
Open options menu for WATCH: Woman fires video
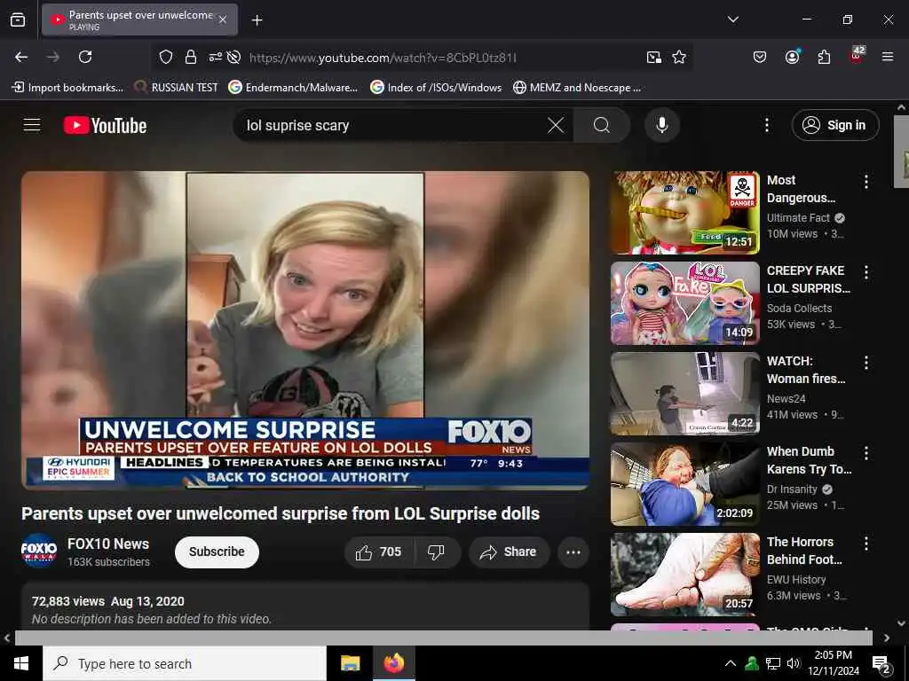coord(866,363)
